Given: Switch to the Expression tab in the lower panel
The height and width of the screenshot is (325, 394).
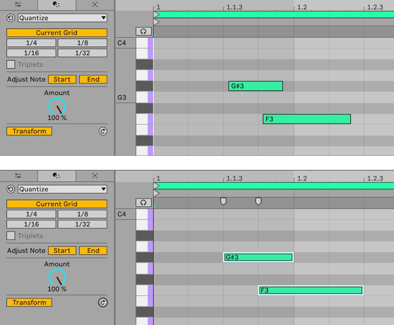Looking at the screenshot, I should (x=18, y=176).
